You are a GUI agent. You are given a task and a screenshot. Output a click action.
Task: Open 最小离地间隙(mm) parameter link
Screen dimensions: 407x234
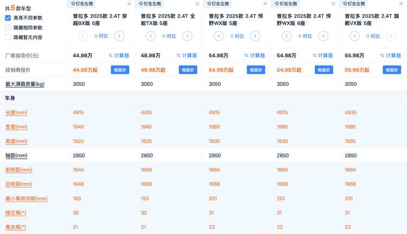pos(26,199)
